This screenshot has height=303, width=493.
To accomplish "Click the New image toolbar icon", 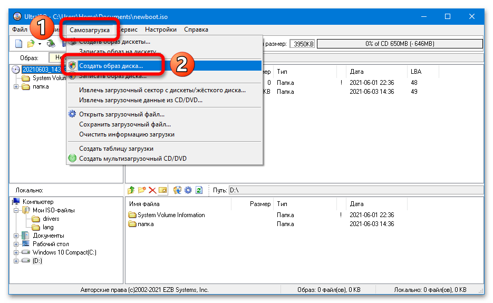I will (18, 44).
